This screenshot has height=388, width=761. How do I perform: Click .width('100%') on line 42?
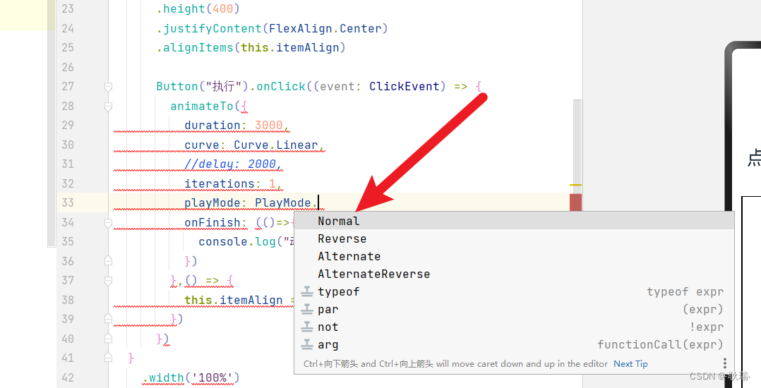coord(191,377)
